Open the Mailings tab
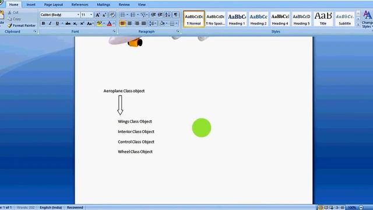Screen dimensions: 373x210 pos(104,5)
